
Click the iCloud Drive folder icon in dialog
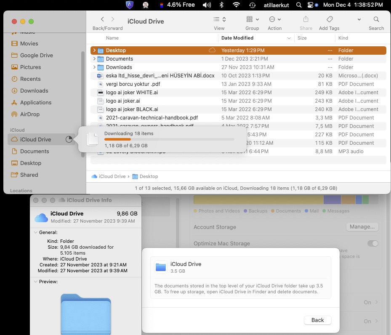coord(161,267)
